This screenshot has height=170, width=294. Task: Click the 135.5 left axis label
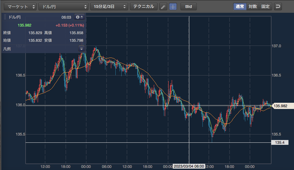(20, 134)
